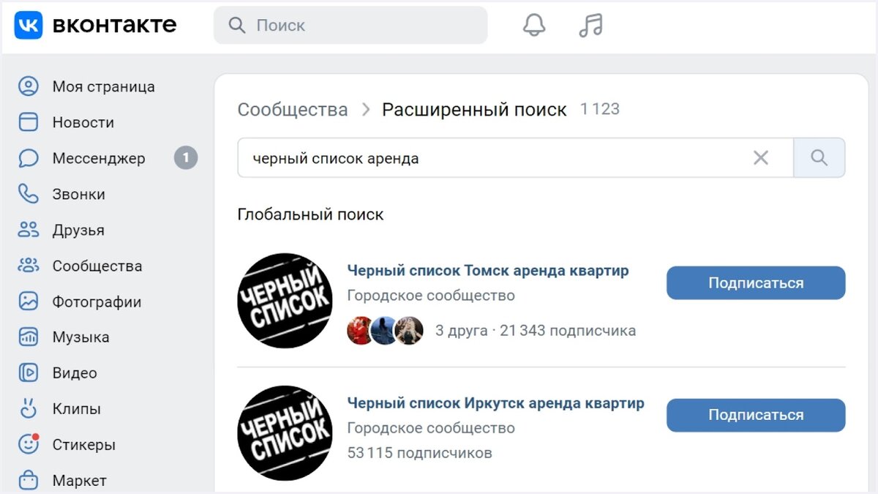
Task: Open Черный список Томск аренда квартир link
Action: click(488, 271)
